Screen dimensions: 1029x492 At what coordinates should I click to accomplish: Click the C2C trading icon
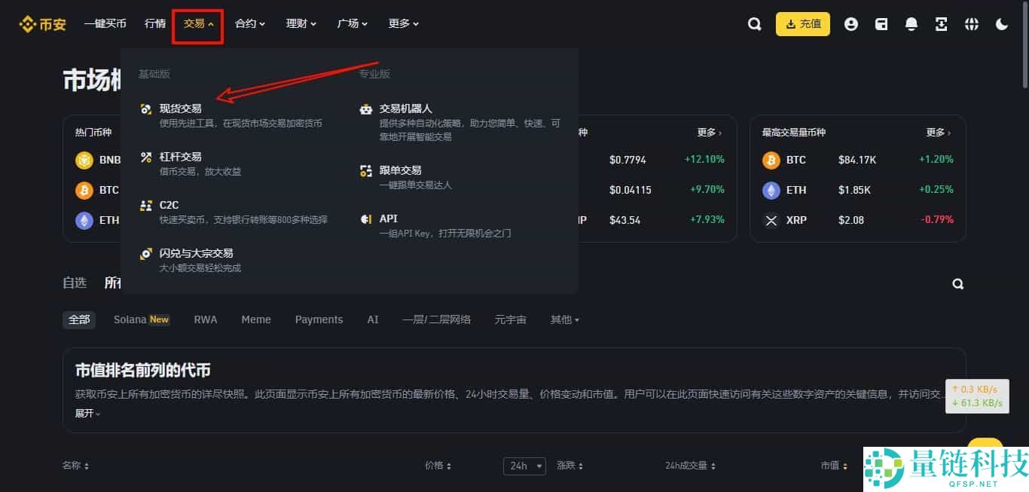145,205
